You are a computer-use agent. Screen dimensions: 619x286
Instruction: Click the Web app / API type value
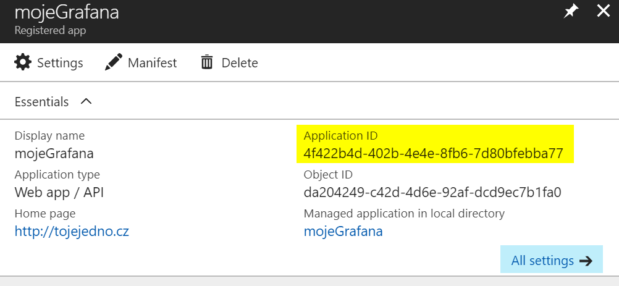click(x=59, y=193)
